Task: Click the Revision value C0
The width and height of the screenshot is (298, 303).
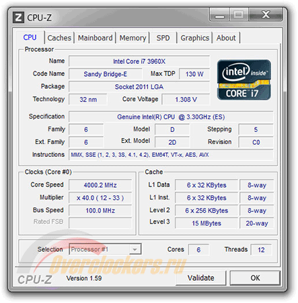Action: 256,142
